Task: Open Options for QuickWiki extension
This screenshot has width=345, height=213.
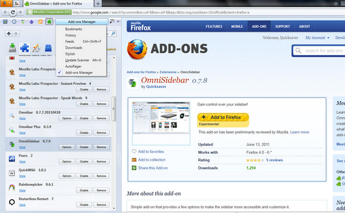Action: (x=67, y=176)
